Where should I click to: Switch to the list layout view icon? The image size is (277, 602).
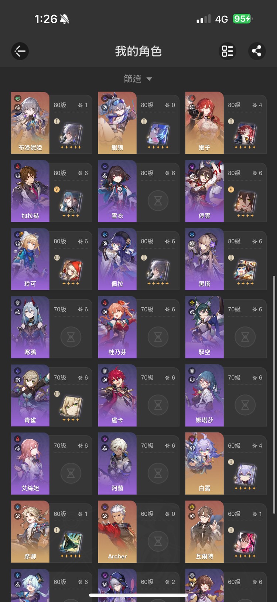click(x=228, y=51)
